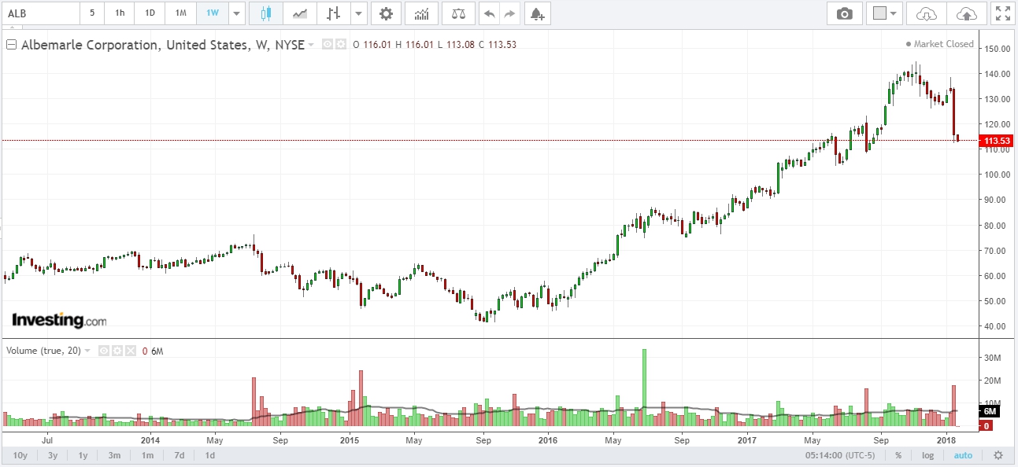Toggle percentage scale

click(x=898, y=455)
